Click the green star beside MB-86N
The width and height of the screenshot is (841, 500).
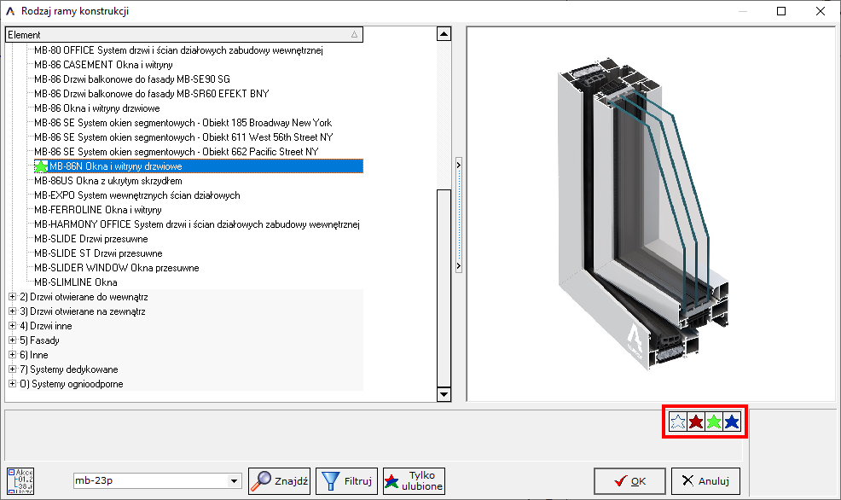tap(41, 166)
